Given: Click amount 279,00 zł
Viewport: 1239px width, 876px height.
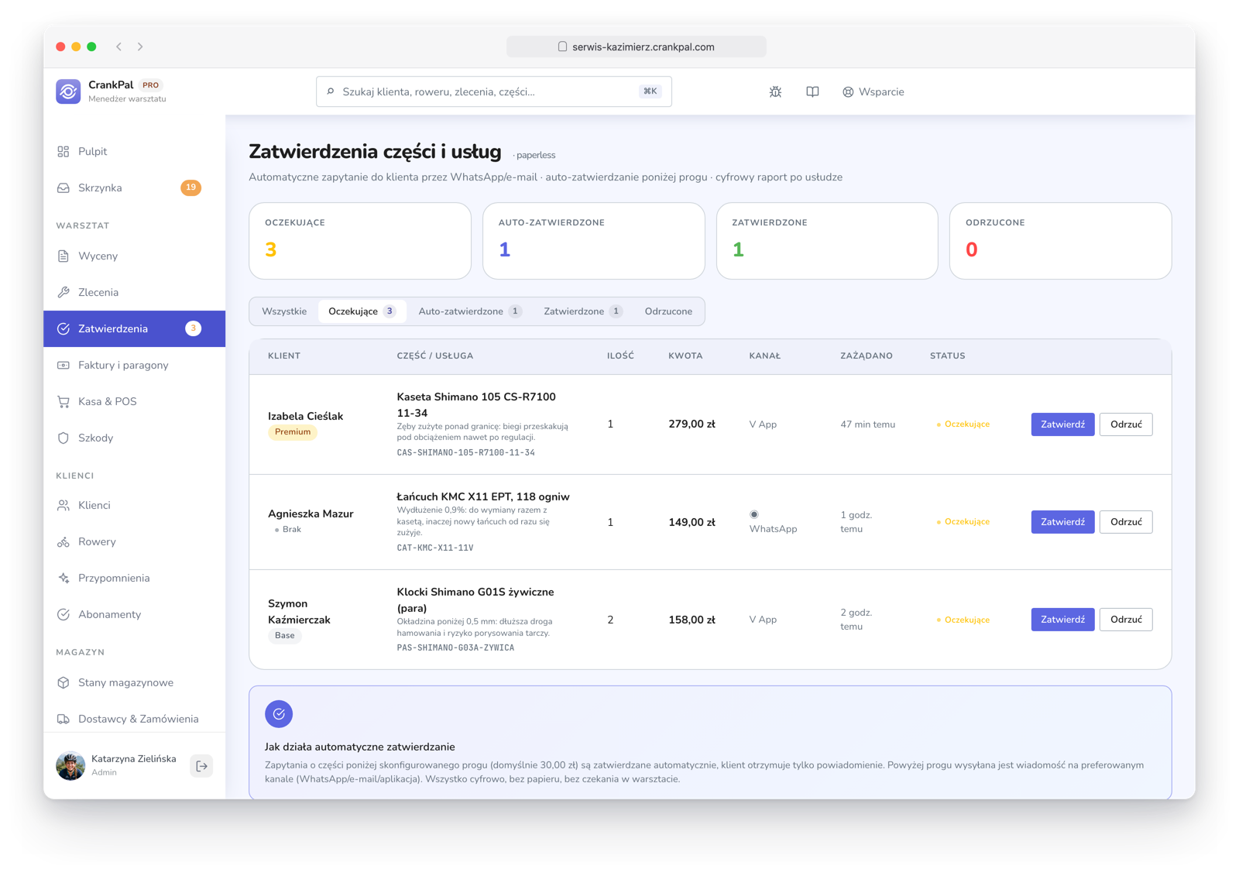Looking at the screenshot, I should pos(692,424).
